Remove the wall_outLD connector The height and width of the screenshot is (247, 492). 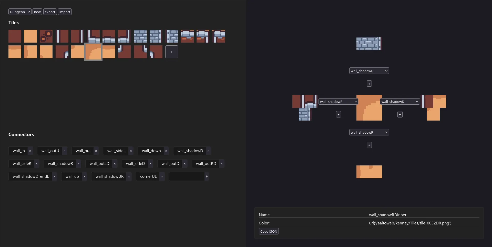(x=115, y=164)
